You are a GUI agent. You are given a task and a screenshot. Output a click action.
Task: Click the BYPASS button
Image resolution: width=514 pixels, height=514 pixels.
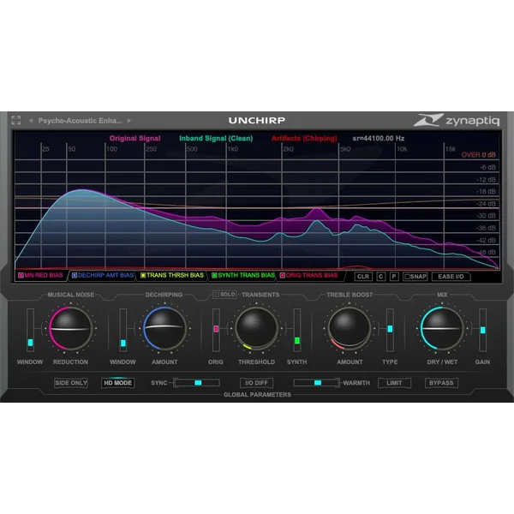[x=441, y=383]
